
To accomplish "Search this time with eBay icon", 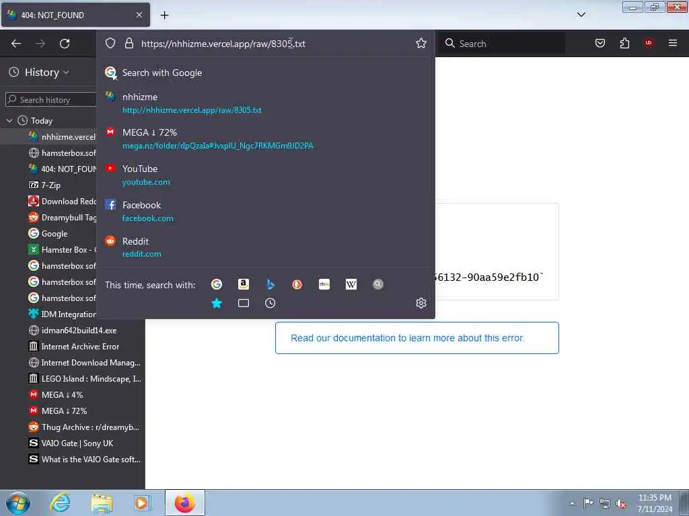I will [x=324, y=284].
